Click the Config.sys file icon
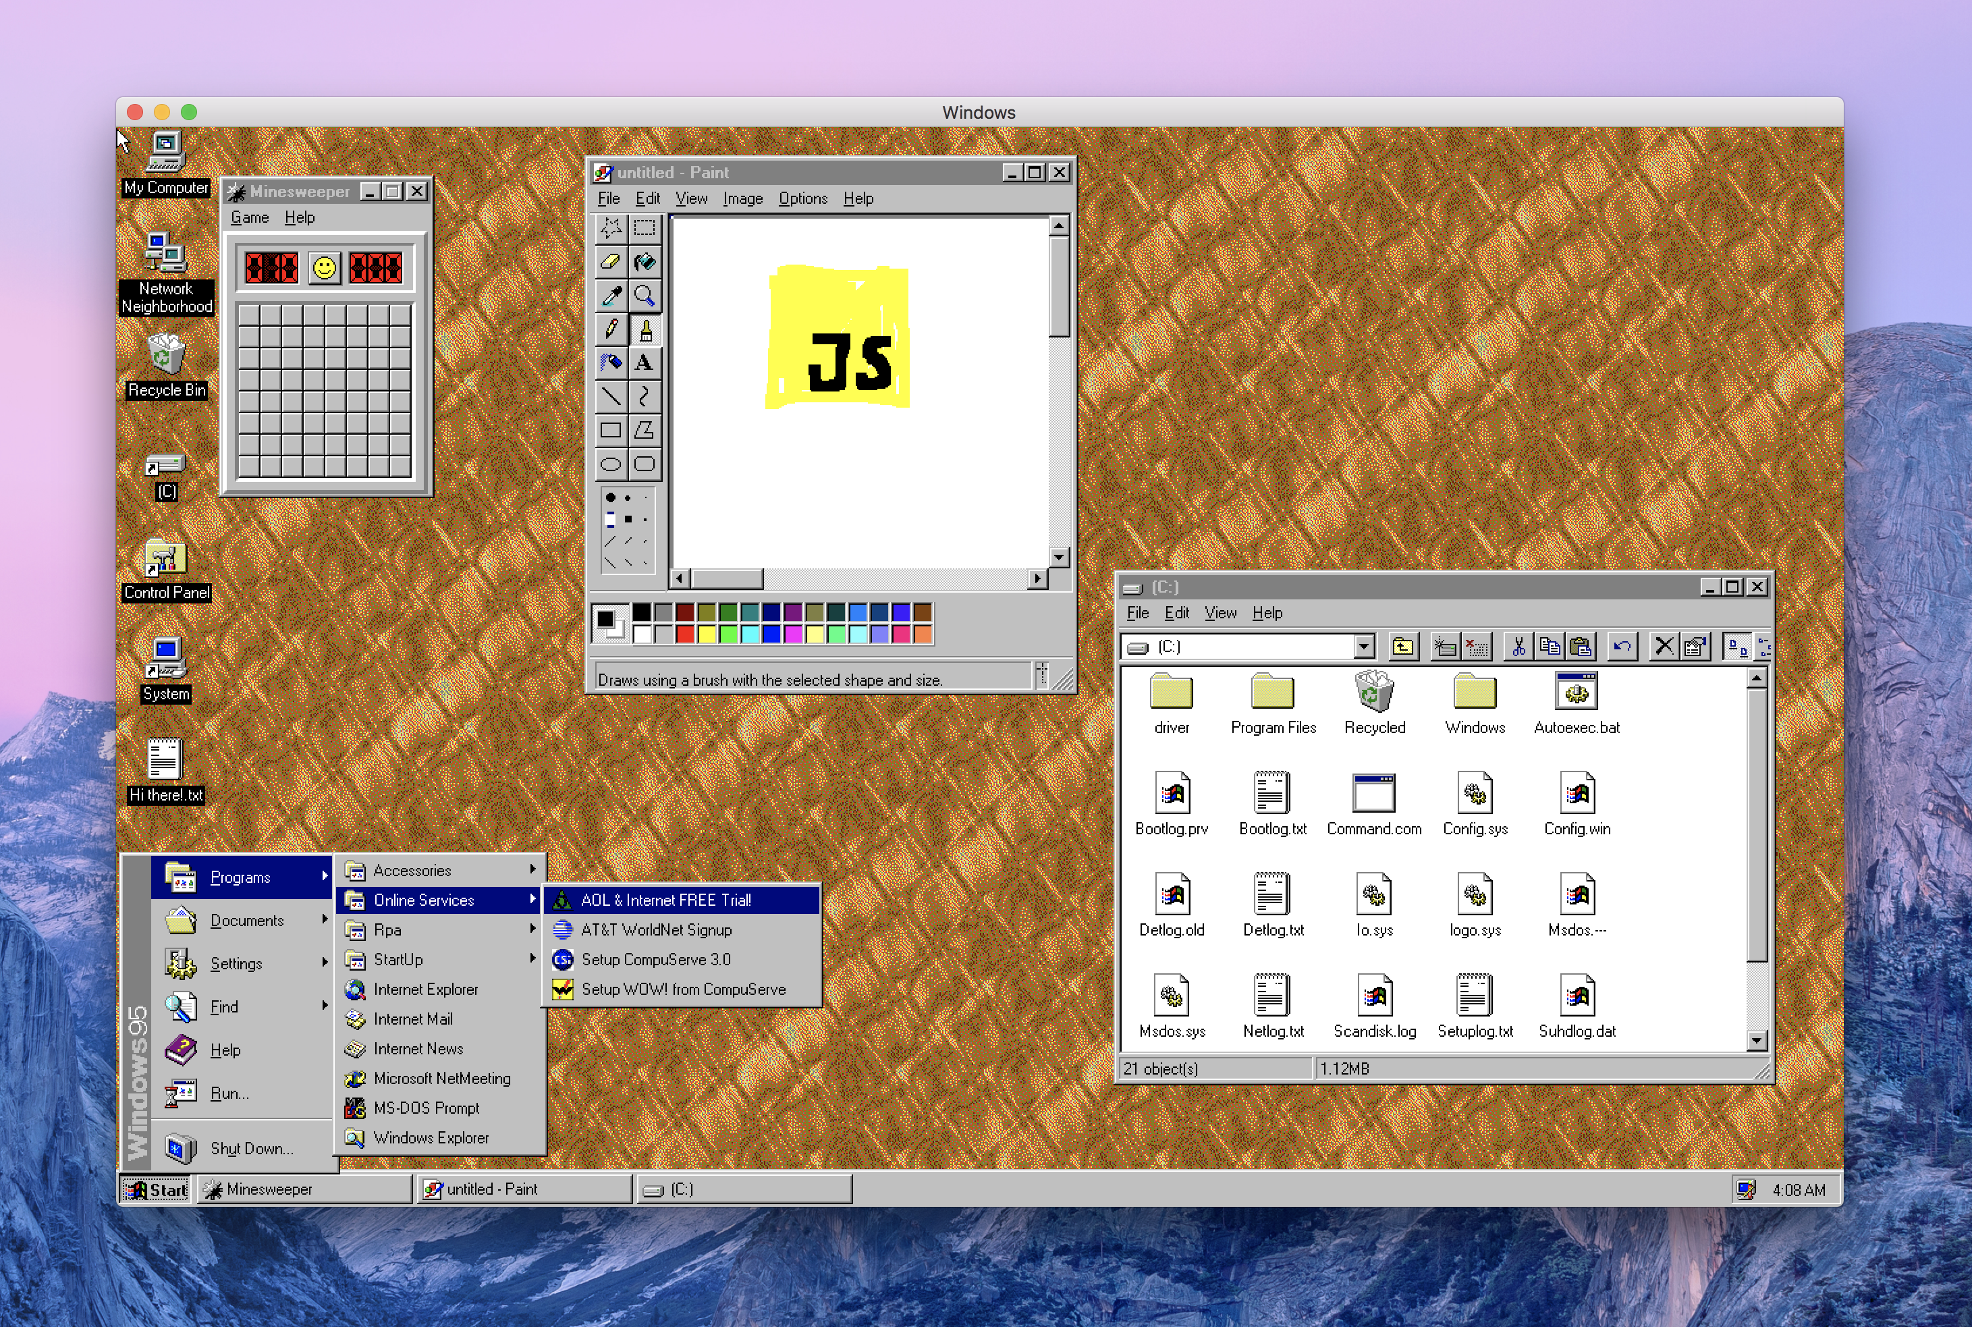This screenshot has width=1972, height=1327. tap(1475, 795)
